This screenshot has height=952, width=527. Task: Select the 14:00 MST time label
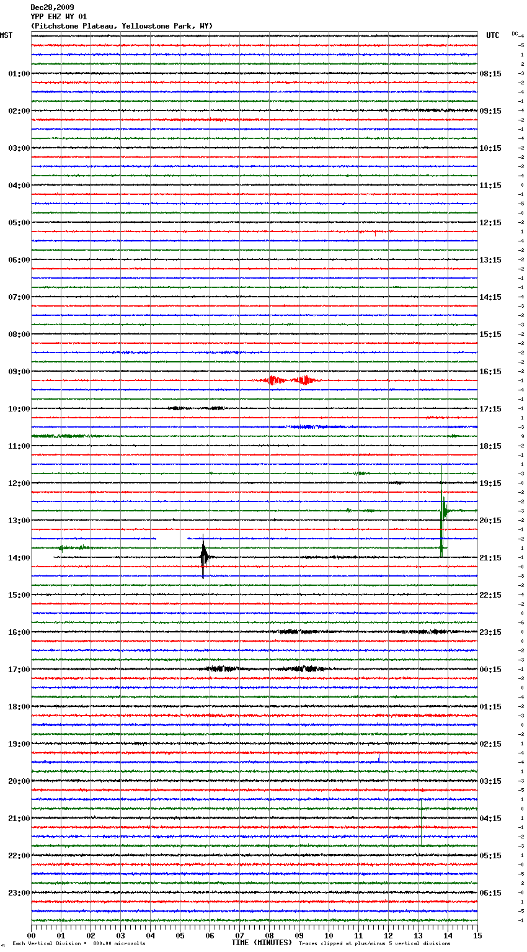point(19,558)
